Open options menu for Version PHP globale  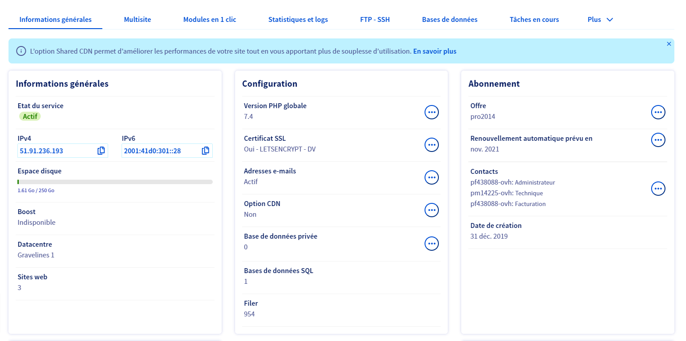431,113
